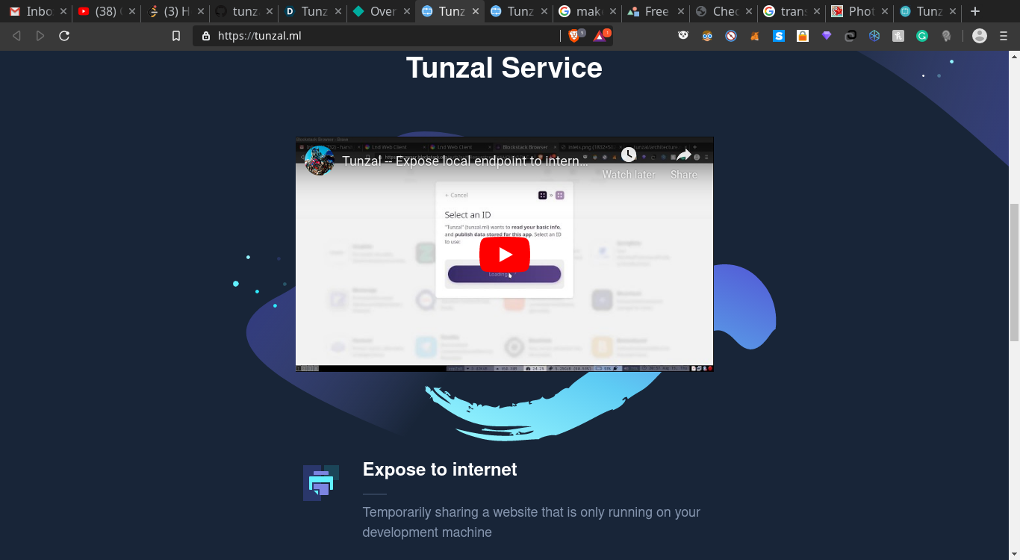
Task: Go back using the browser back arrow
Action: pyautogui.click(x=16, y=36)
